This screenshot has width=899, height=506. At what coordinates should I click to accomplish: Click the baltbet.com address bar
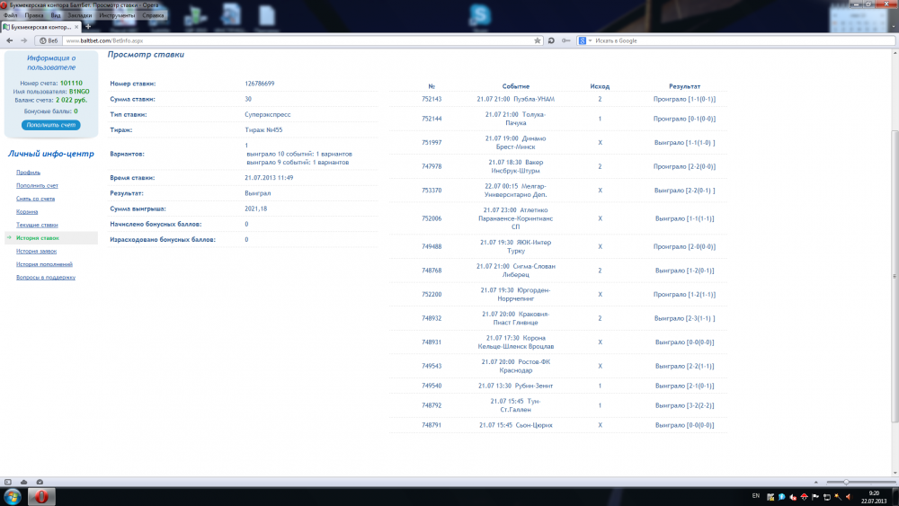coord(298,40)
